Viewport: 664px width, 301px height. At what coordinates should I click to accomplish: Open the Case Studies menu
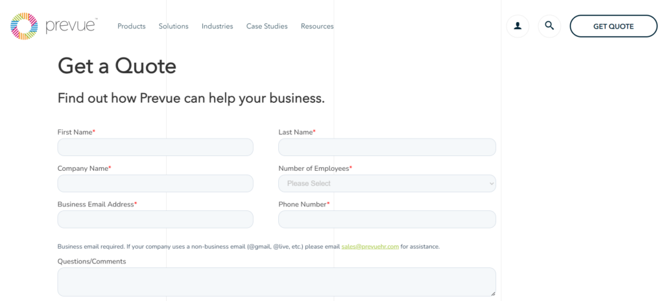click(x=267, y=26)
